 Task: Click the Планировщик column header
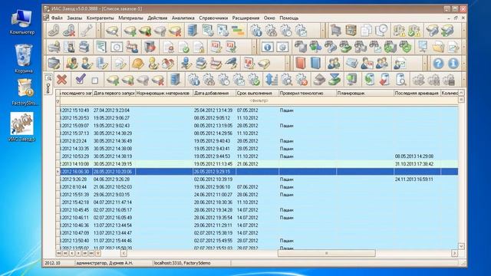tap(365, 93)
